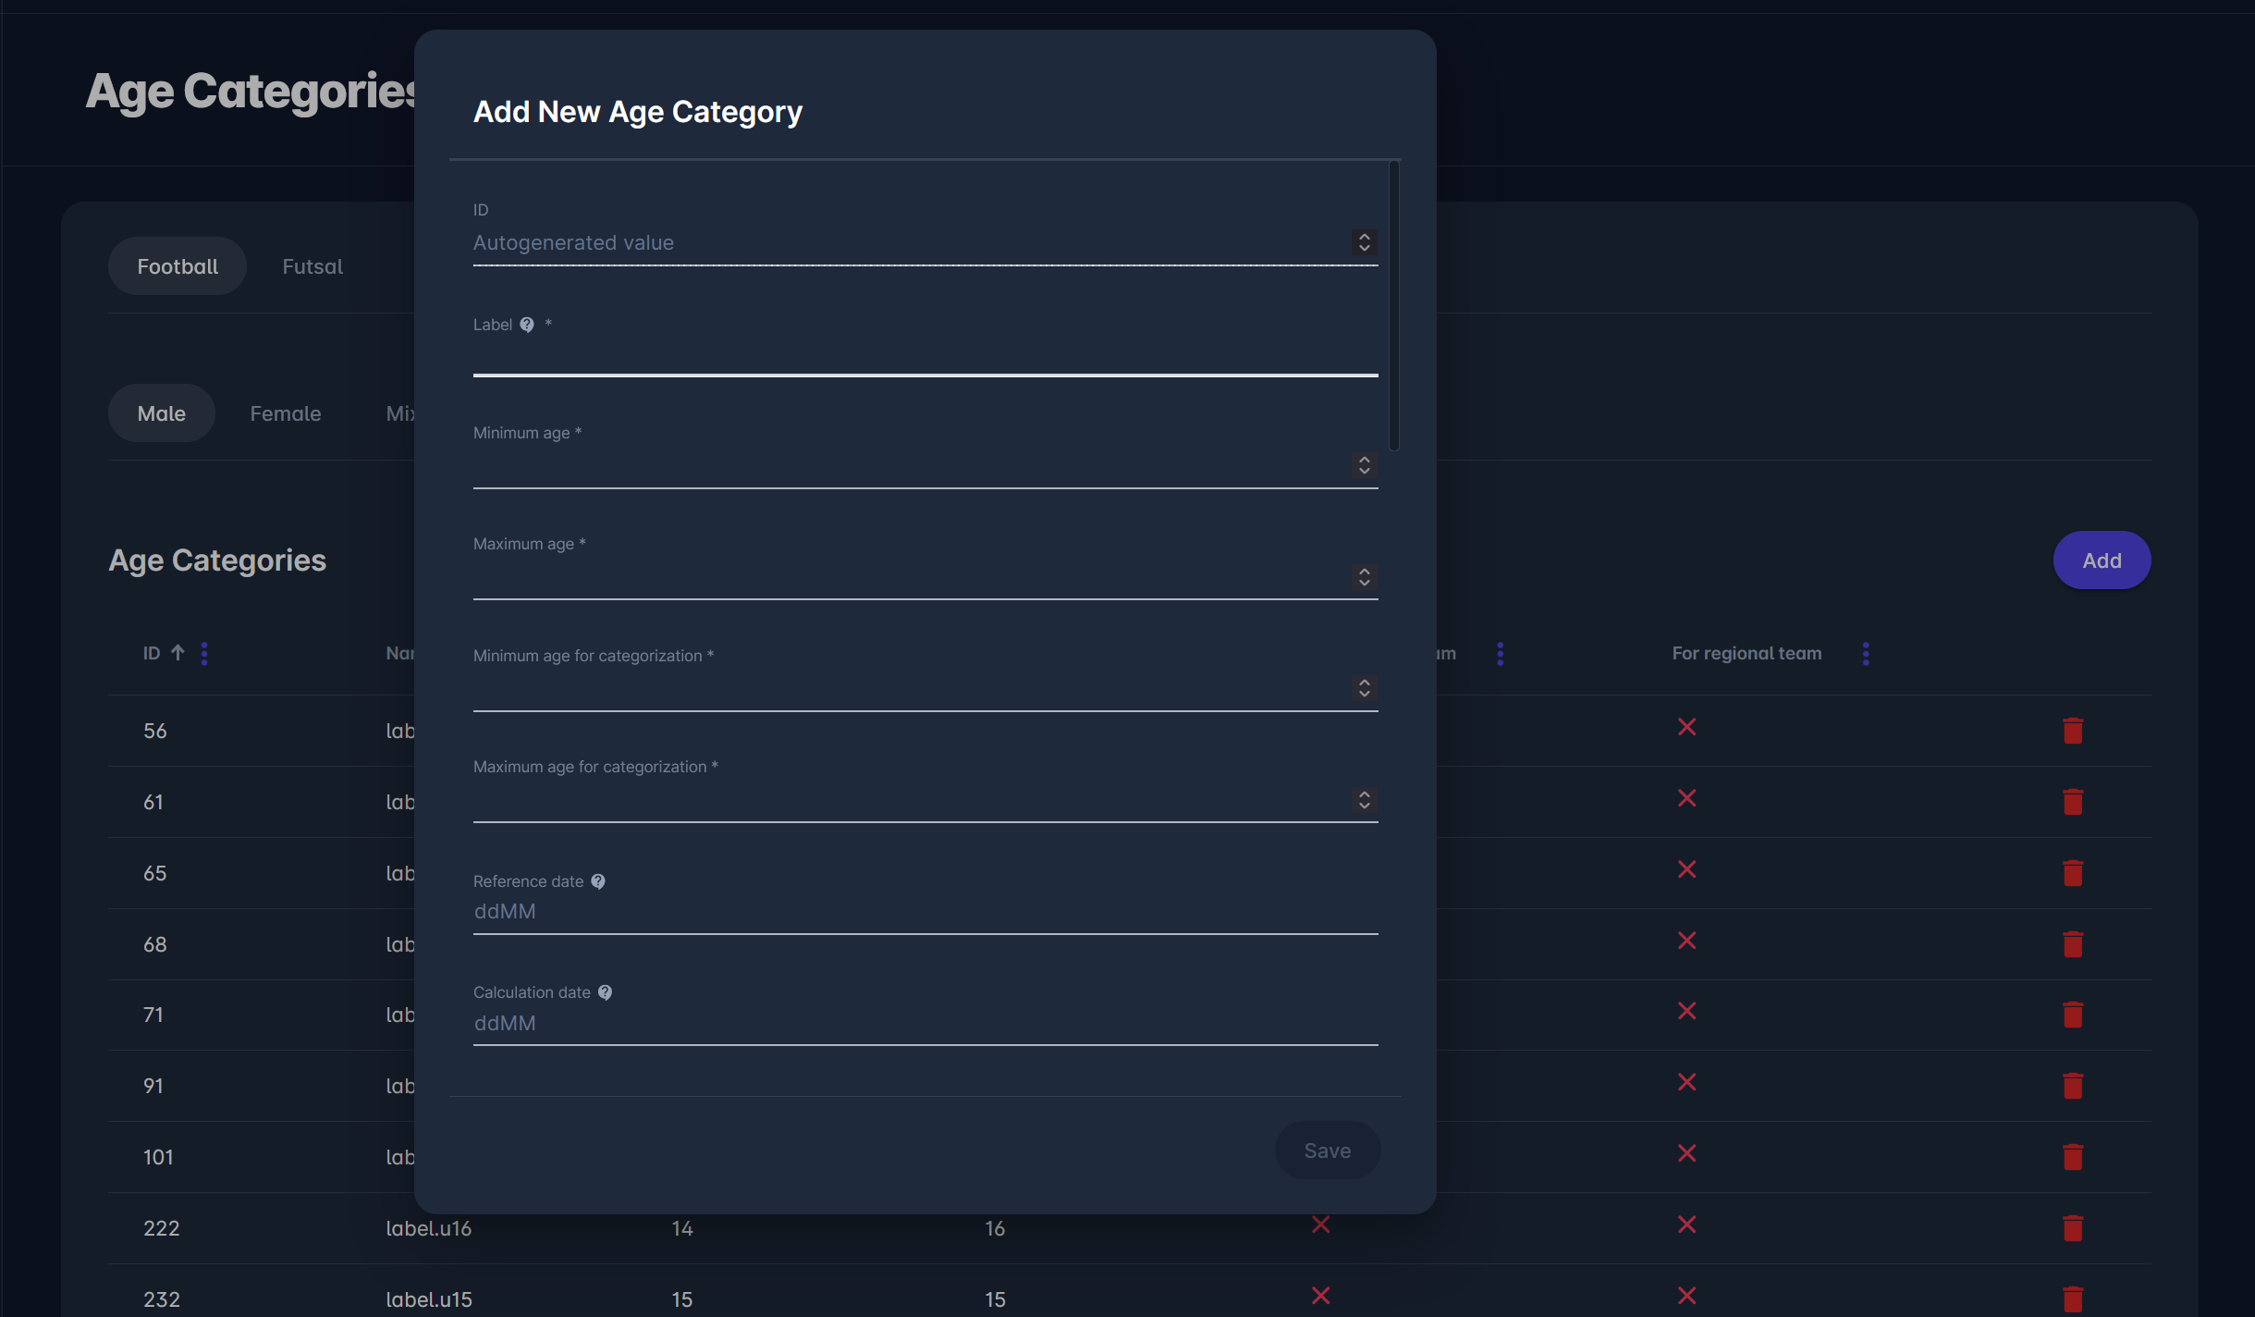Delete row with ID 56

(x=2073, y=731)
